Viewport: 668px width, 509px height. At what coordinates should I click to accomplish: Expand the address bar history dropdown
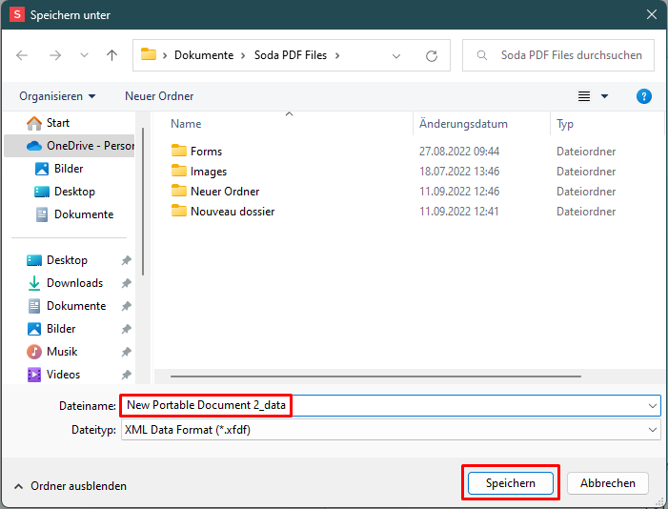396,56
